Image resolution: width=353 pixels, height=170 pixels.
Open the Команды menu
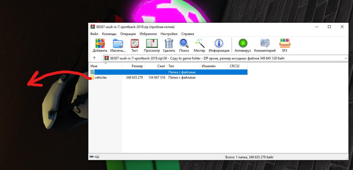(x=109, y=34)
